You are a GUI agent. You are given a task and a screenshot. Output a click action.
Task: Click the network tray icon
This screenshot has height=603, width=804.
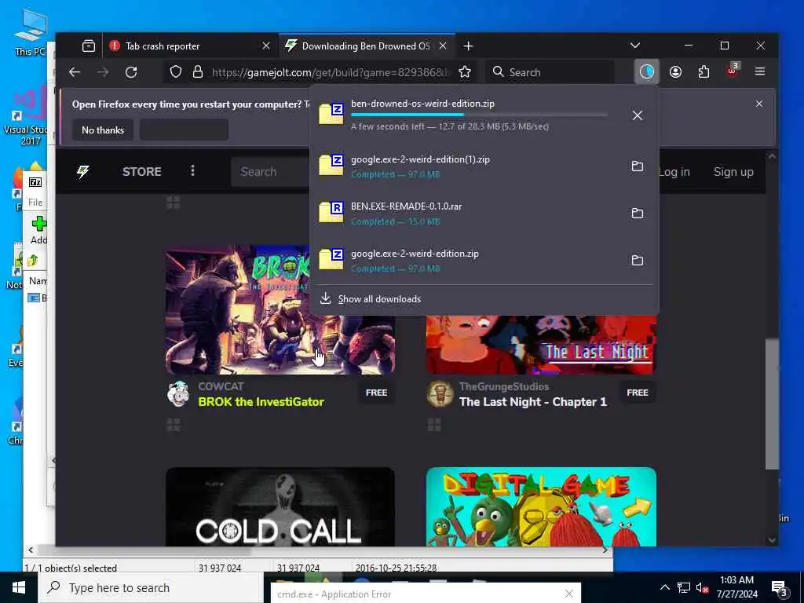684,587
